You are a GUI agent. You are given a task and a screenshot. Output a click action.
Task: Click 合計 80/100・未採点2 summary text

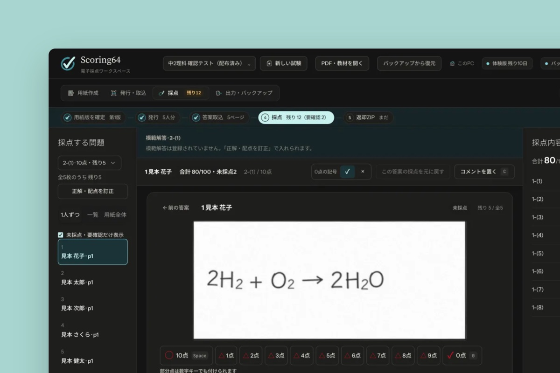[208, 172]
